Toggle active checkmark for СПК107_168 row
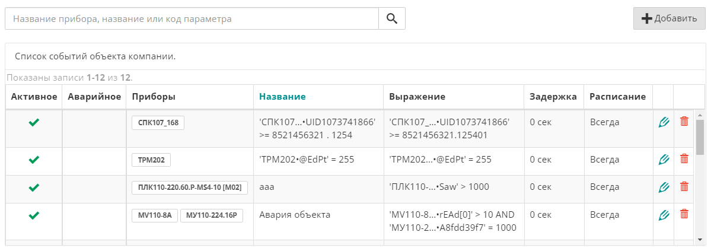The height and width of the screenshot is (248, 711). pos(34,122)
